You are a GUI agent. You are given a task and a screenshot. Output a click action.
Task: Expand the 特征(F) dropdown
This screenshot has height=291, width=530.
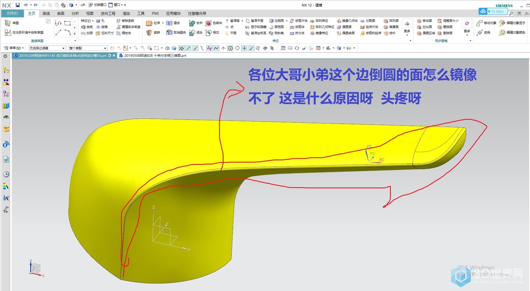87,21
